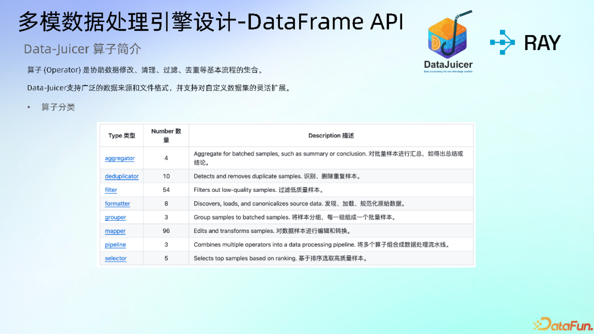This screenshot has width=594, height=334.
Task: Click the bullet point beside 算子分类
Action: (29, 107)
